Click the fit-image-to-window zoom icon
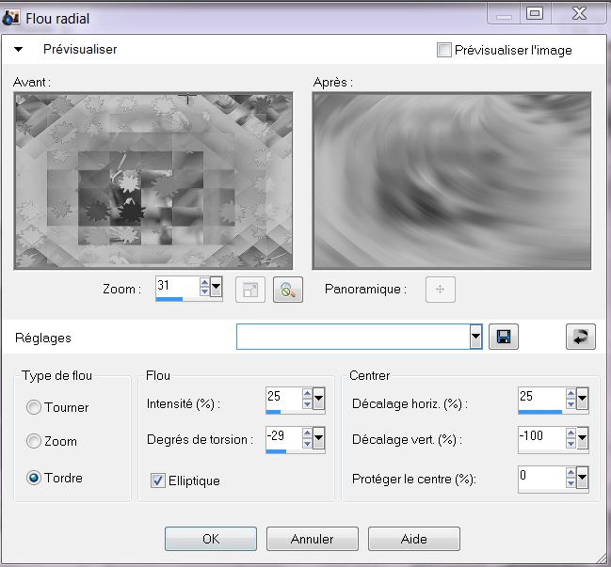Image resolution: width=611 pixels, height=567 pixels. 250,290
